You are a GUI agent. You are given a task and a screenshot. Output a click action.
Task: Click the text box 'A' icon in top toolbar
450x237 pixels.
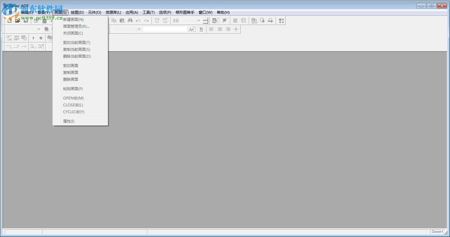pos(216,21)
